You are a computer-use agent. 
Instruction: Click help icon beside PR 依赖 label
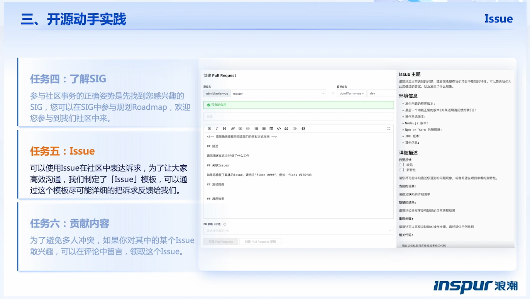tap(225, 224)
